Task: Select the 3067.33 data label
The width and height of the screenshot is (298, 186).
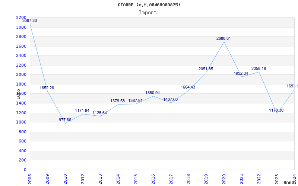Action: tap(30, 21)
